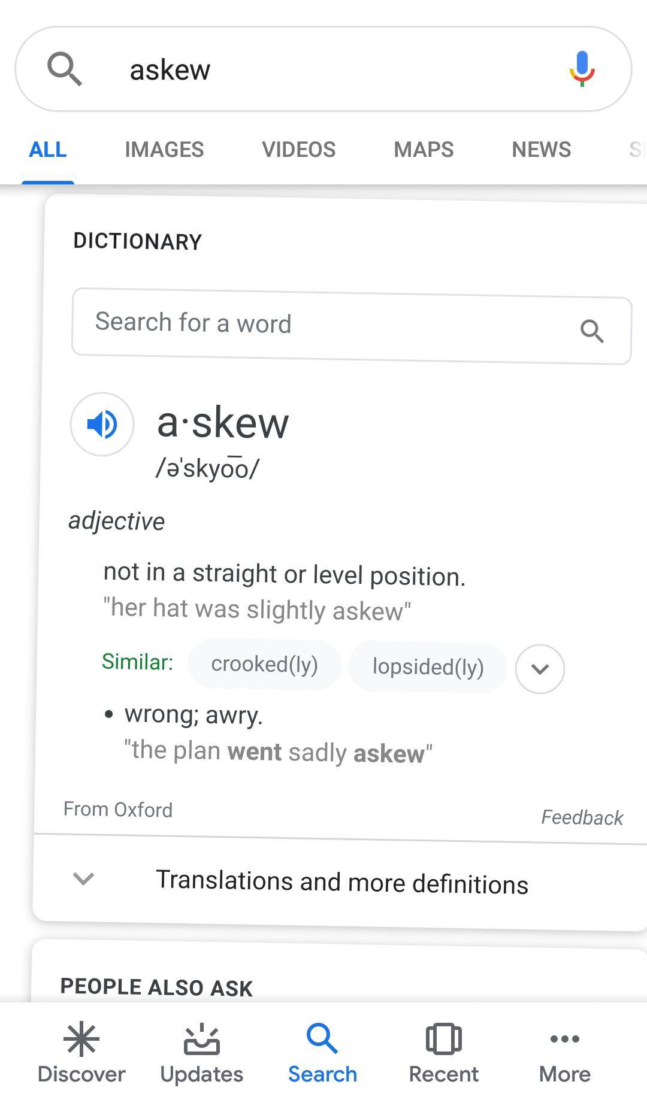Select the lopsided(ly) similar word chip
The height and width of the screenshot is (1103, 647).
[x=428, y=667]
